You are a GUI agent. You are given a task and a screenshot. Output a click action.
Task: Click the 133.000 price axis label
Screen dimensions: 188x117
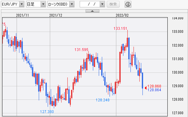coord(178,32)
